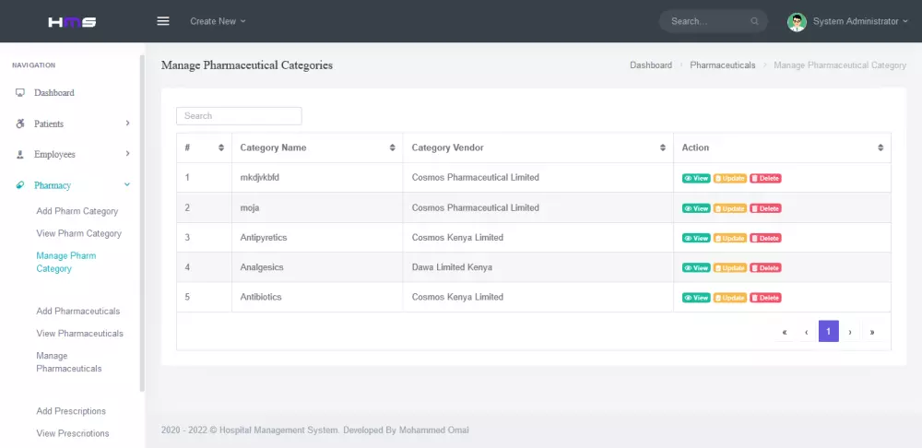
Task: Click the HMS logo in header
Action: (x=72, y=21)
